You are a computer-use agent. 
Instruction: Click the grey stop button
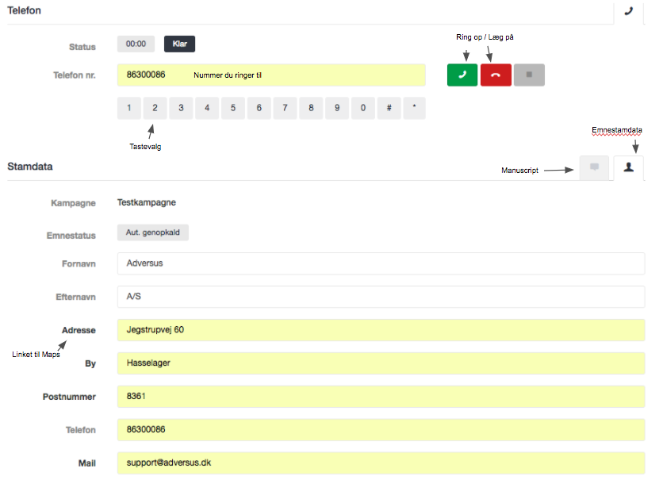coord(529,75)
